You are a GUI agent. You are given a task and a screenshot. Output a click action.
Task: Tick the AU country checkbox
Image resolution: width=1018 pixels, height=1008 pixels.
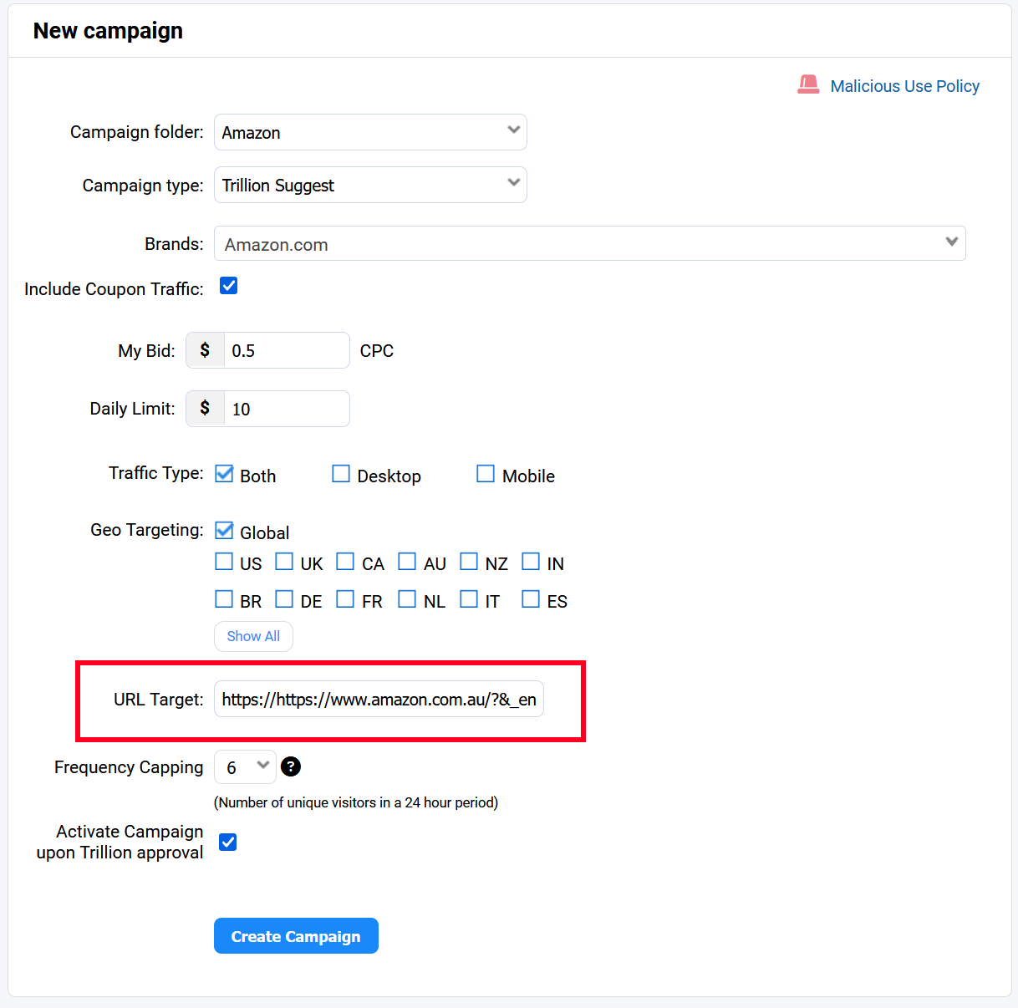pos(407,562)
